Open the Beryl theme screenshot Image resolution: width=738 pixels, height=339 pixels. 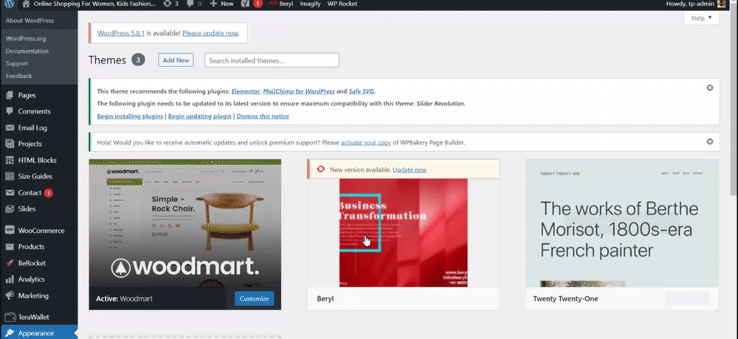(x=404, y=233)
